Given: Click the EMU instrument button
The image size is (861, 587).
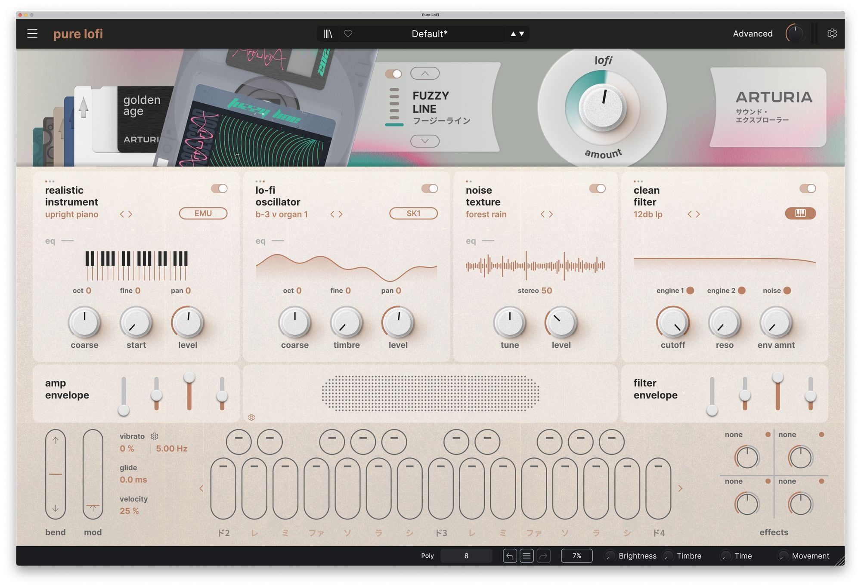Looking at the screenshot, I should click(203, 213).
